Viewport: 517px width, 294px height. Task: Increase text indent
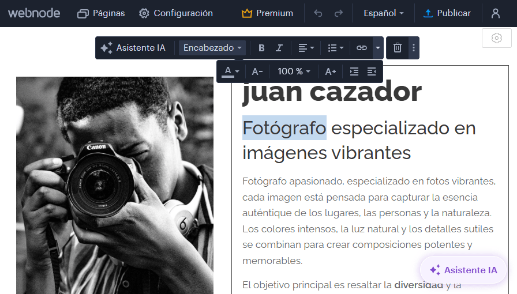(354, 71)
